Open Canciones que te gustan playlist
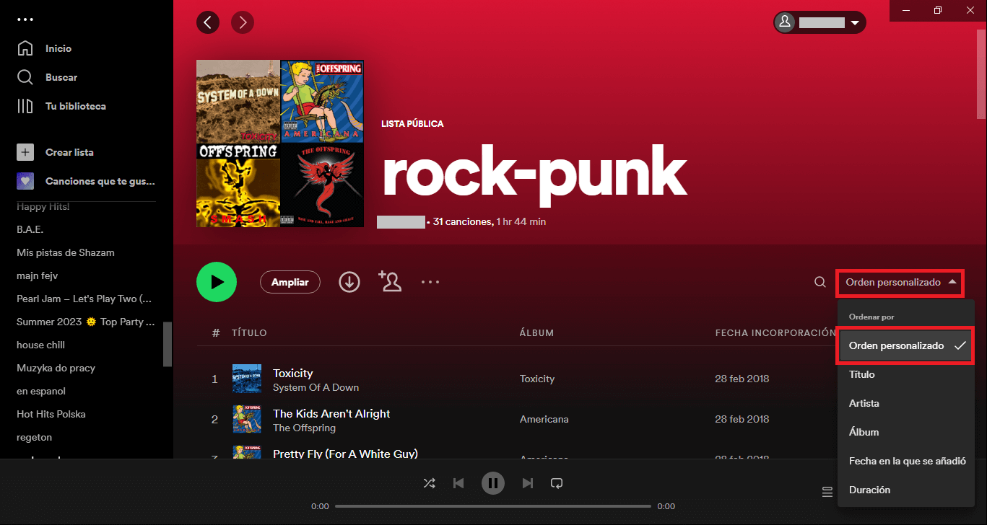 point(87,181)
